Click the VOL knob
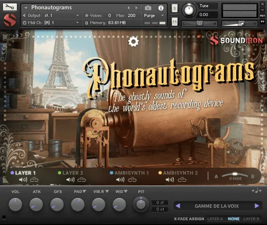Viewport: 267px width, 225px height. 15,204
